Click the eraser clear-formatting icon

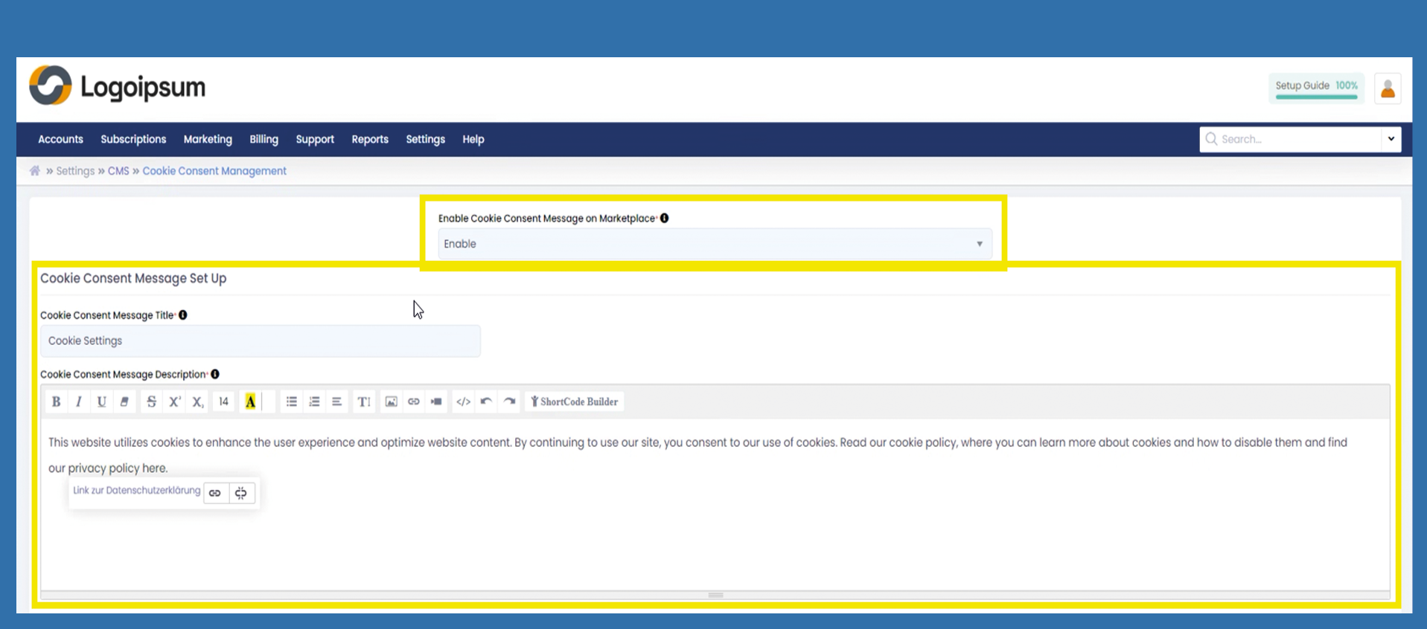pos(124,401)
